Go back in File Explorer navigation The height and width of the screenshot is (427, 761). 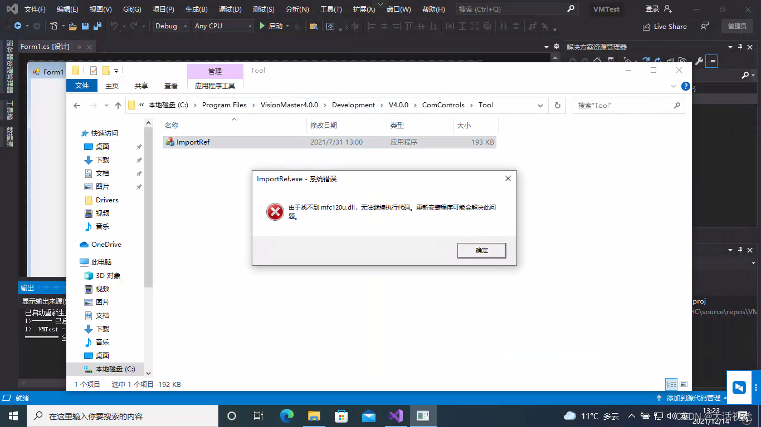tap(77, 105)
